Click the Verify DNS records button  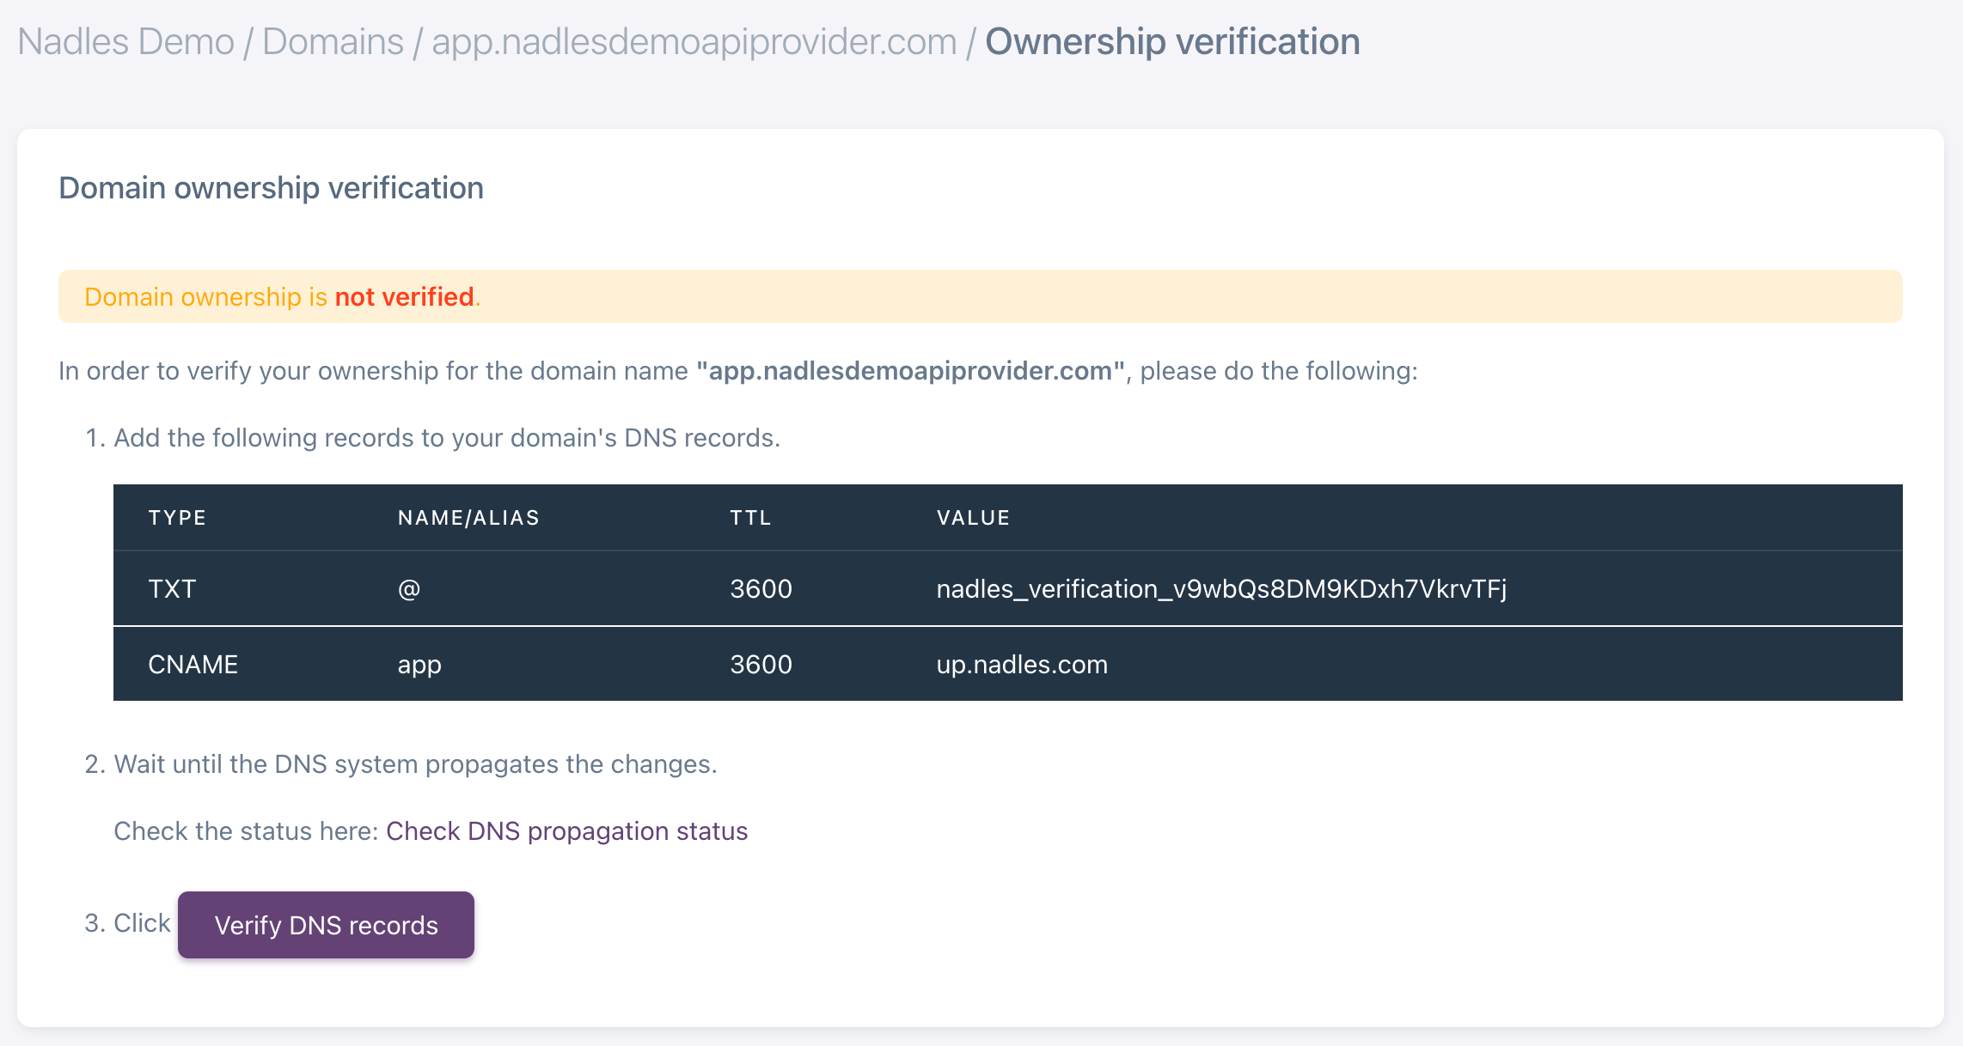click(x=326, y=925)
